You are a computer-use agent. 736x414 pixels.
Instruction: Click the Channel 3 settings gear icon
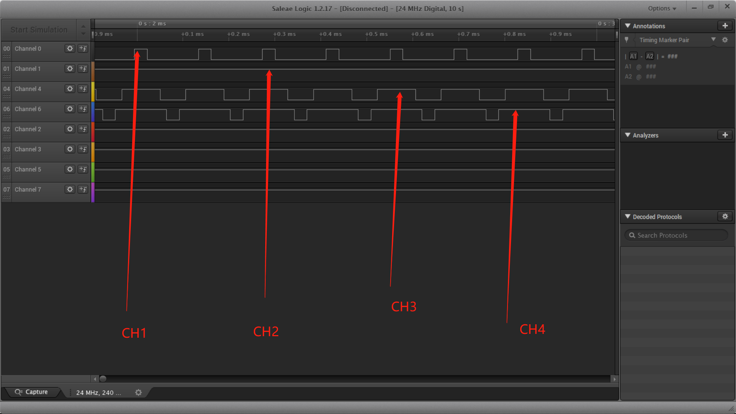pyautogui.click(x=70, y=149)
